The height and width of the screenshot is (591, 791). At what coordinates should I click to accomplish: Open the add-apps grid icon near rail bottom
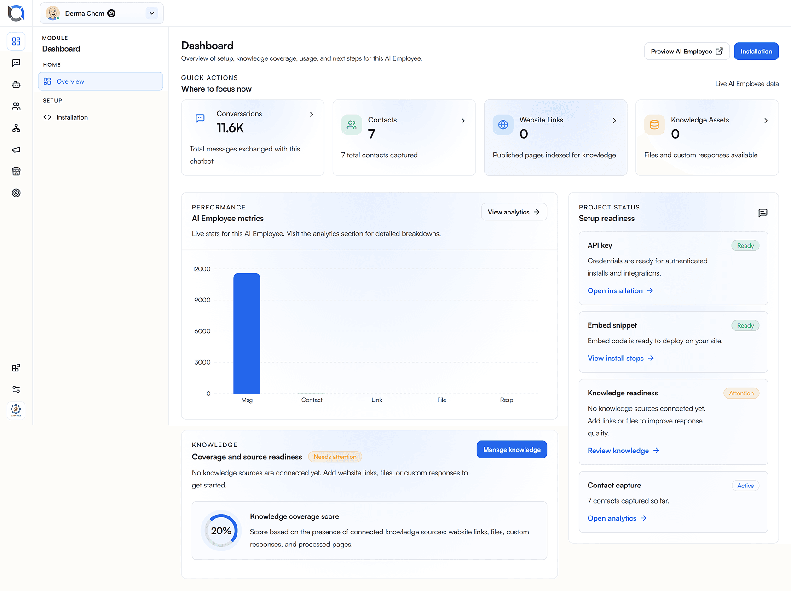pos(16,368)
